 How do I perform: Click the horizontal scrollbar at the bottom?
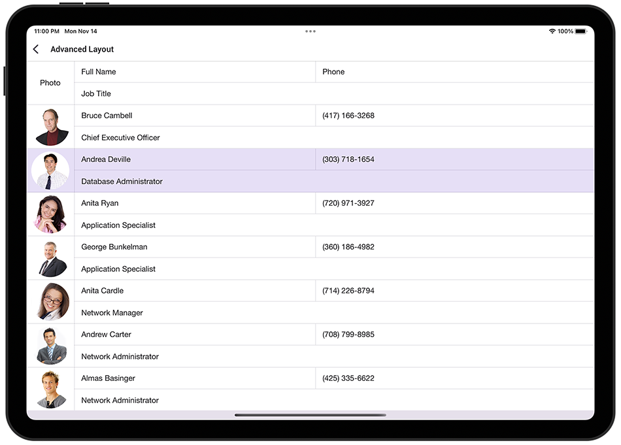(x=310, y=415)
